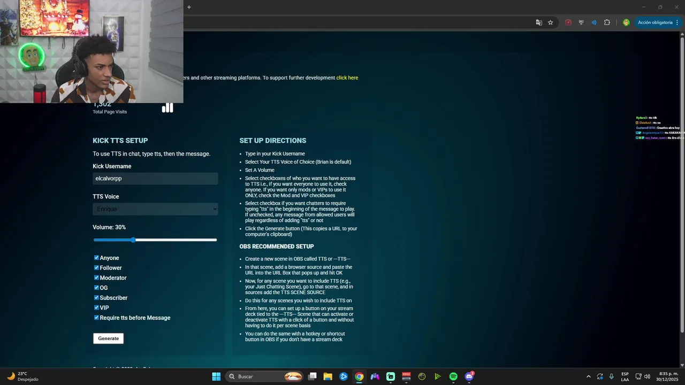This screenshot has width=685, height=385.
Task: Open the sync refresh tray icon
Action: [600, 376]
